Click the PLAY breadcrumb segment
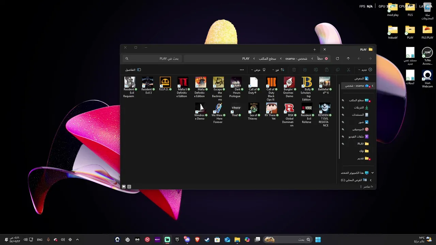 tap(246, 59)
